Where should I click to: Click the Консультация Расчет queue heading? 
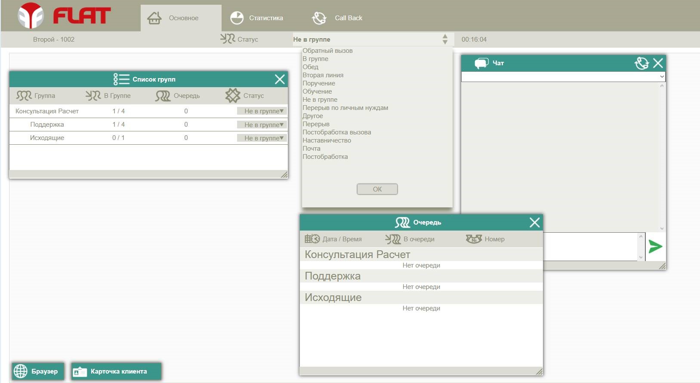click(357, 254)
